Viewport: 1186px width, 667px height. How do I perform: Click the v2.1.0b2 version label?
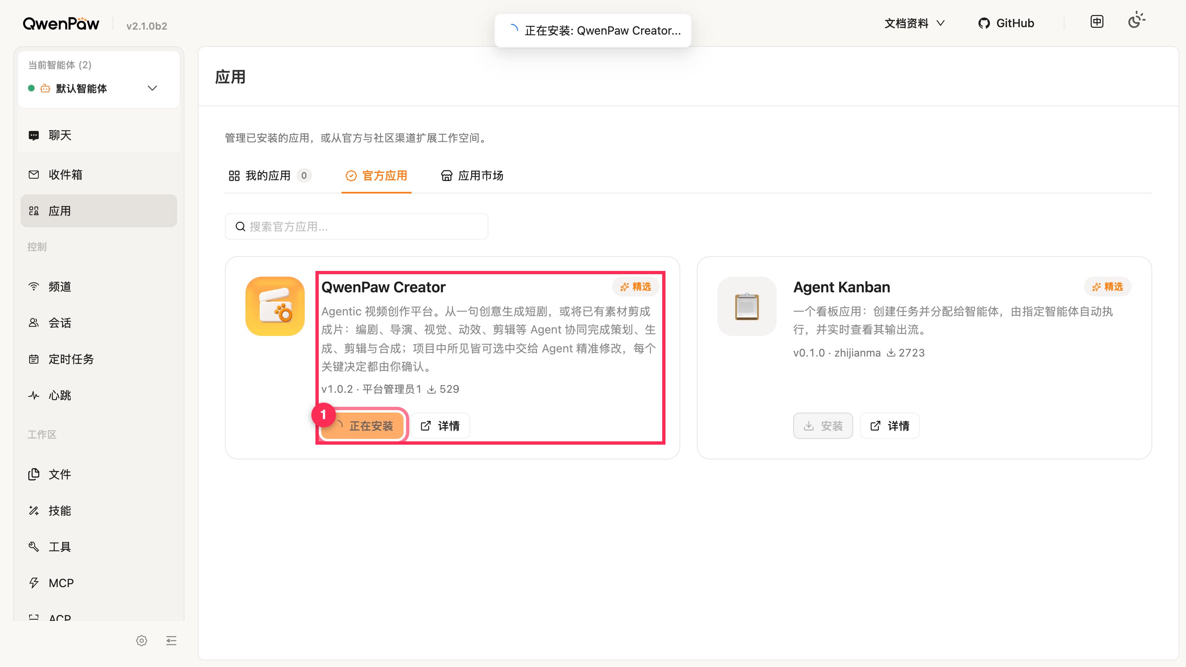point(147,26)
